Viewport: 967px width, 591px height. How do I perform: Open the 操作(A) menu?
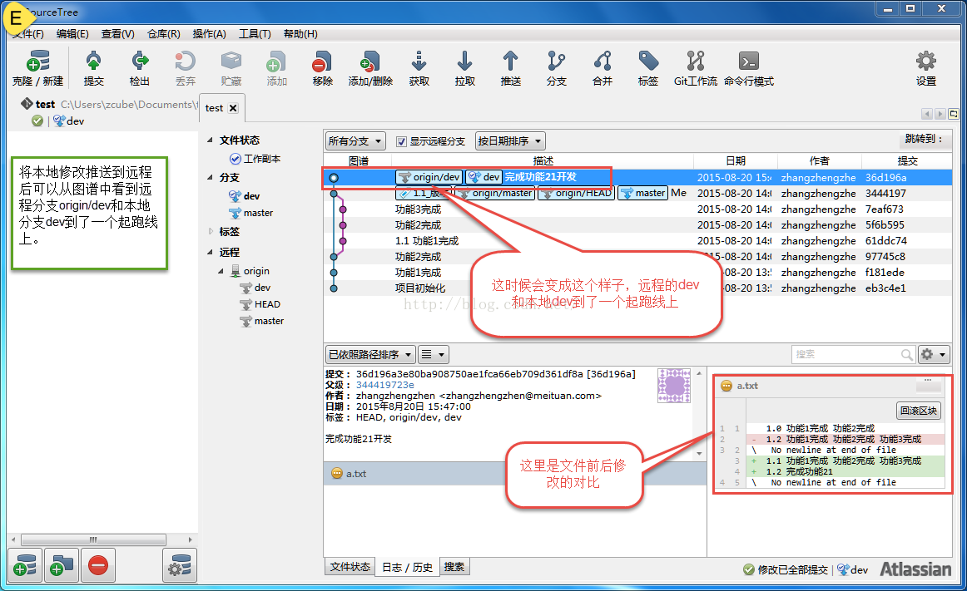click(x=209, y=34)
